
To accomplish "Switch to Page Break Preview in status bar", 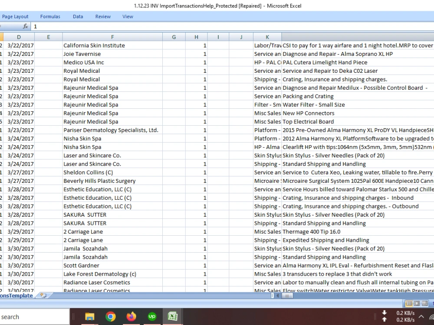I will click(424, 303).
